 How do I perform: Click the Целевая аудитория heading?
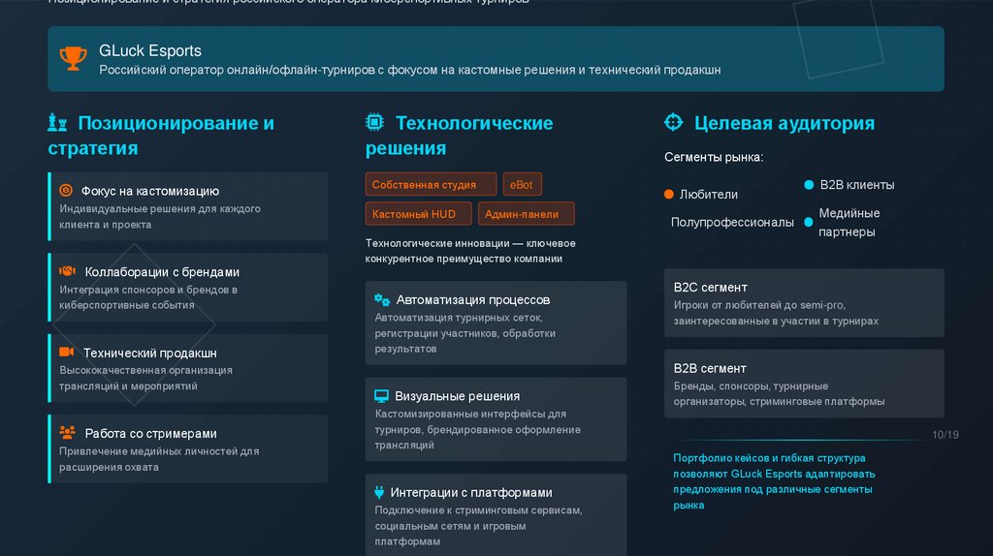[785, 123]
